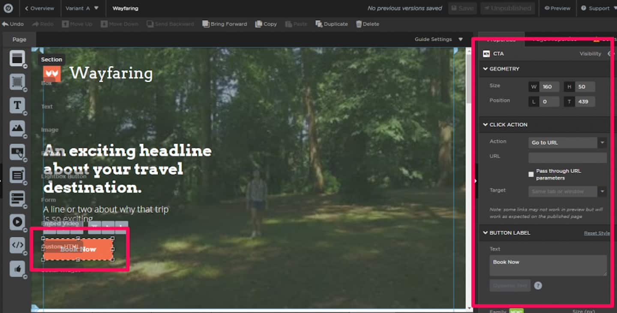The image size is (617, 313).
Task: Collapse the Button Label section
Action: [506, 233]
